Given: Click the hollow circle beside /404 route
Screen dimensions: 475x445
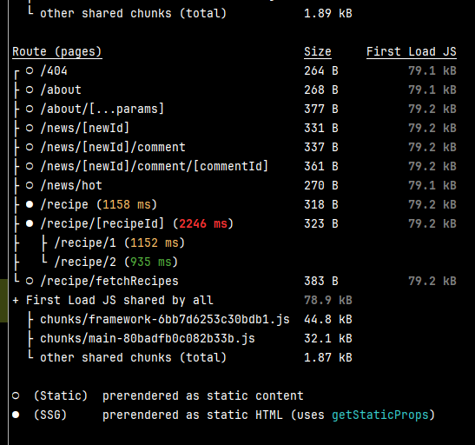Looking at the screenshot, I should pyautogui.click(x=30, y=70).
